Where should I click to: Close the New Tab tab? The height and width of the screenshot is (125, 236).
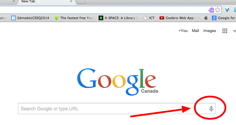[x=71, y=1]
